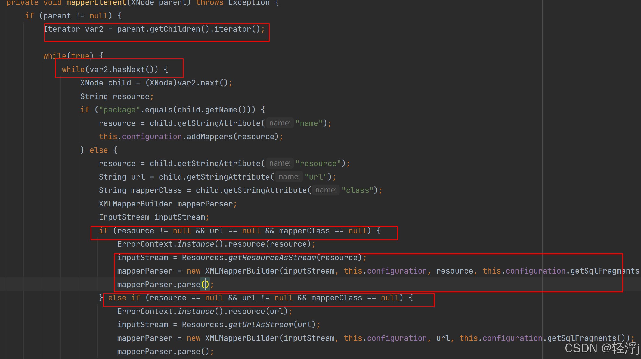Screen dimensions: 641x359
Task: Click 'if (parent != null) {' line
Action: pos(73,16)
